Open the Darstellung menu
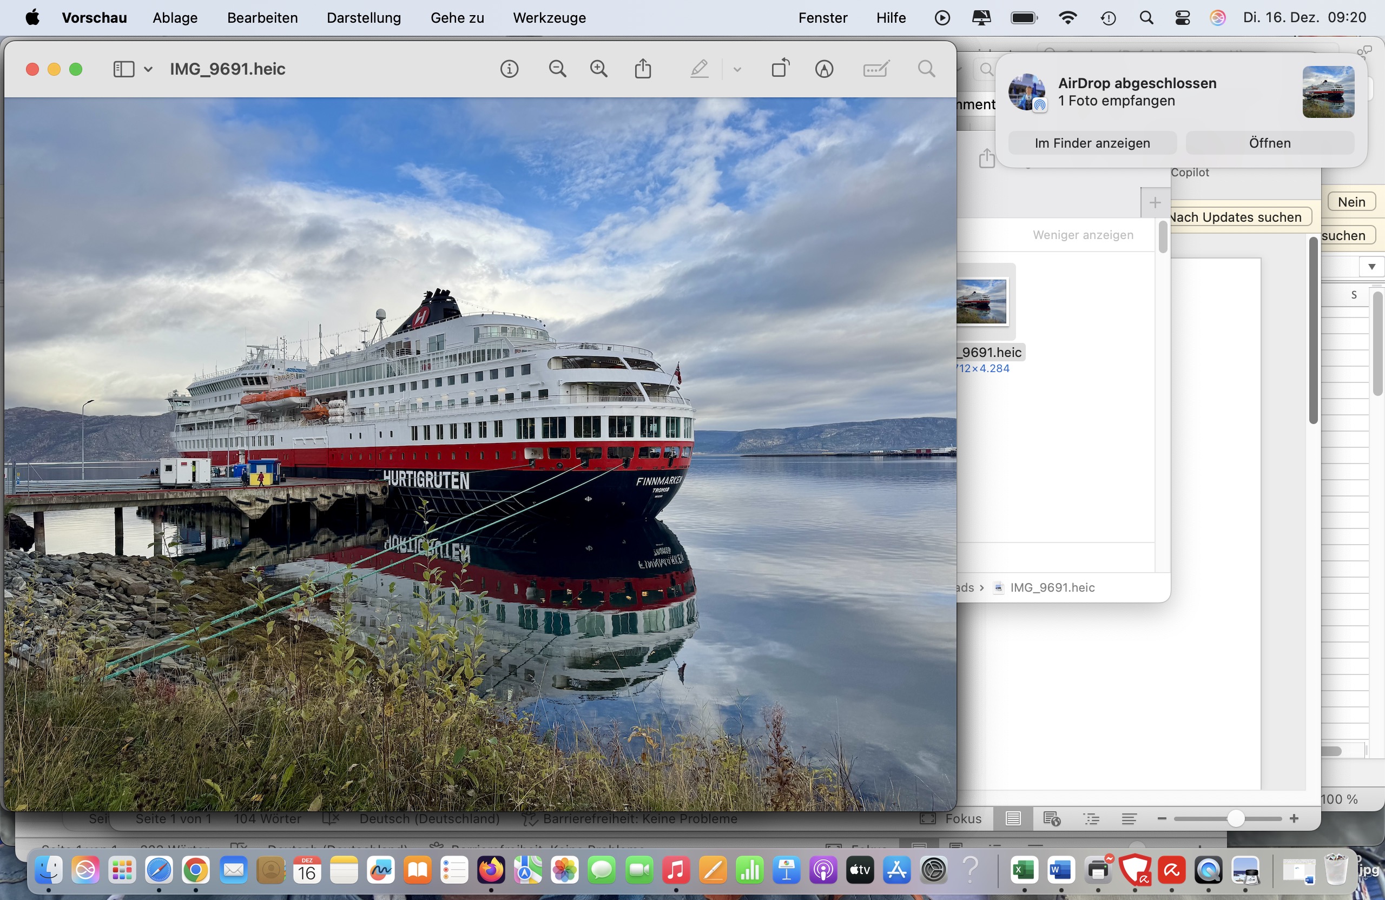This screenshot has width=1385, height=900. (x=364, y=17)
